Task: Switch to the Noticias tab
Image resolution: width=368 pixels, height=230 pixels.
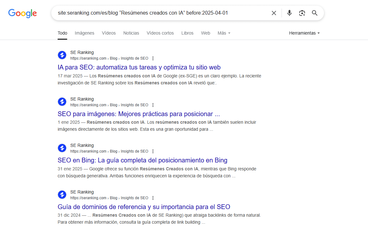Action: [x=131, y=33]
